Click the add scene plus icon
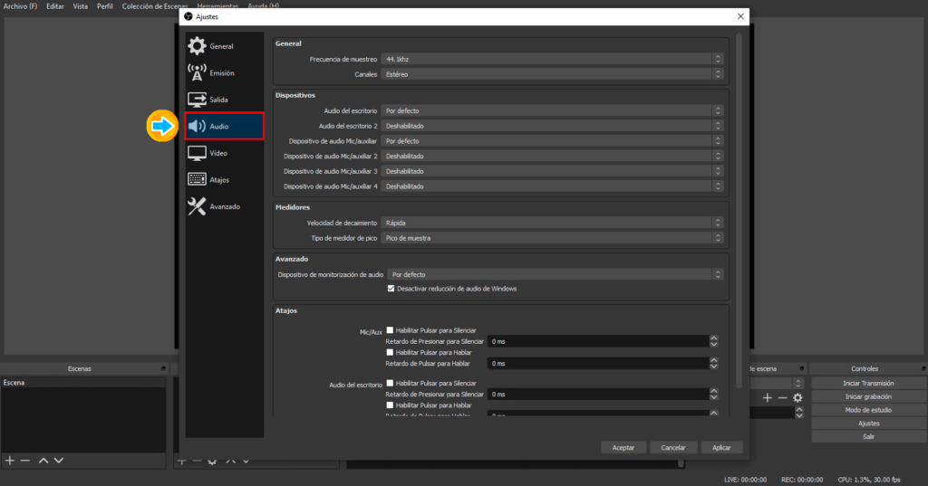928x486 pixels. point(10,461)
